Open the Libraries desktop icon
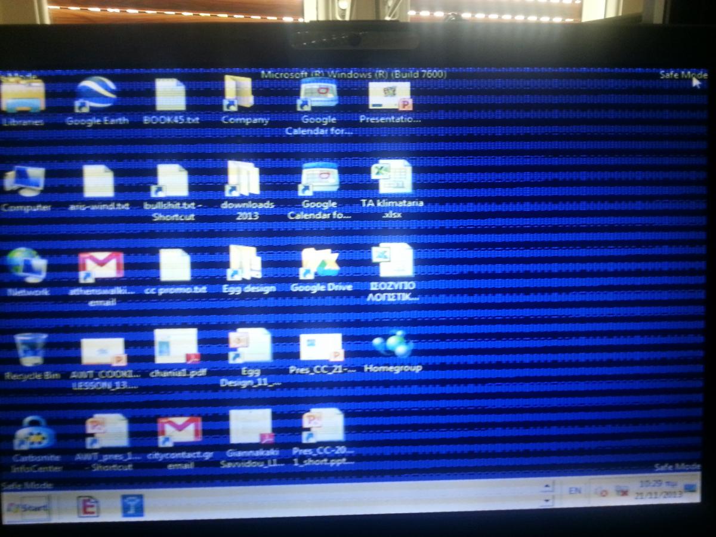This screenshot has height=537, width=716. coord(23,101)
